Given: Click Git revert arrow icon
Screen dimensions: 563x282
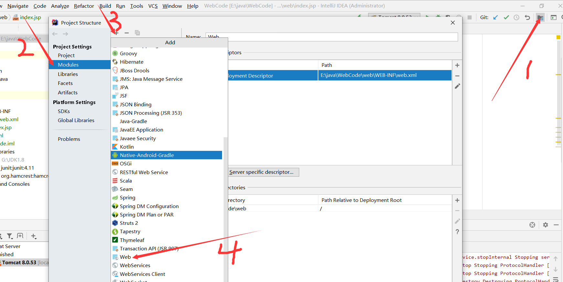Looking at the screenshot, I should tap(527, 17).
